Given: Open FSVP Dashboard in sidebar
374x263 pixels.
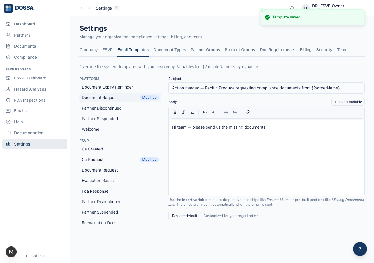Looking at the screenshot, I should pos(35,78).
